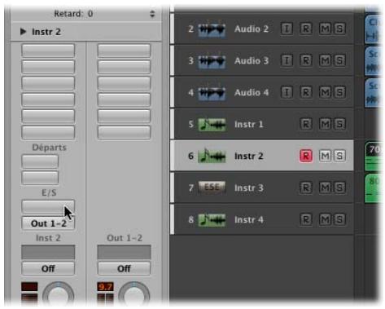Record-enable the Instr 3 track
The image size is (385, 309).
[306, 188]
